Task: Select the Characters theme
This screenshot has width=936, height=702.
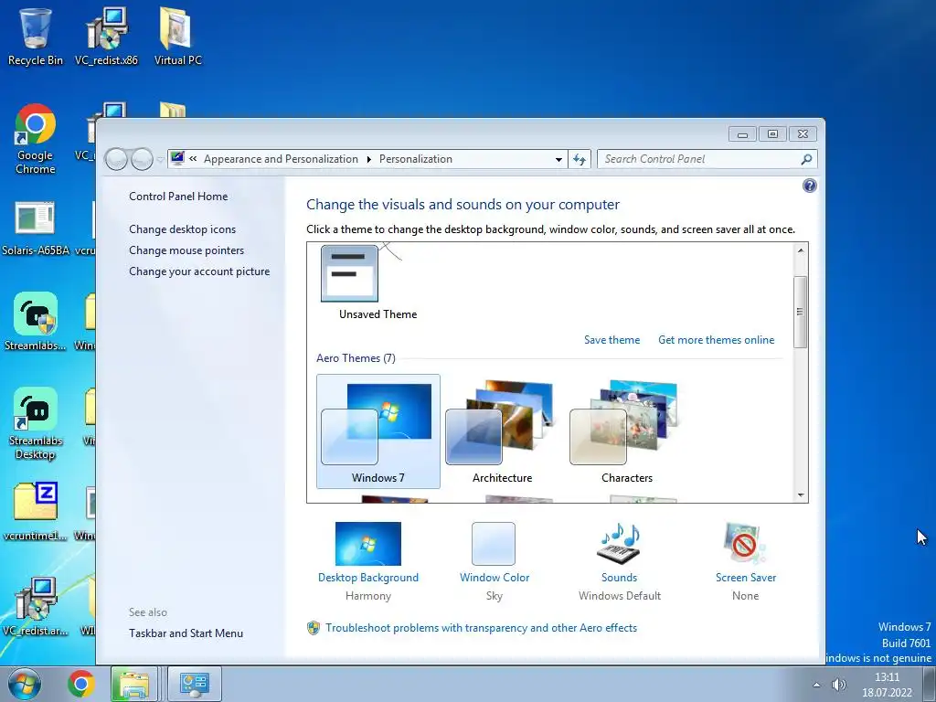Action: pos(626,431)
